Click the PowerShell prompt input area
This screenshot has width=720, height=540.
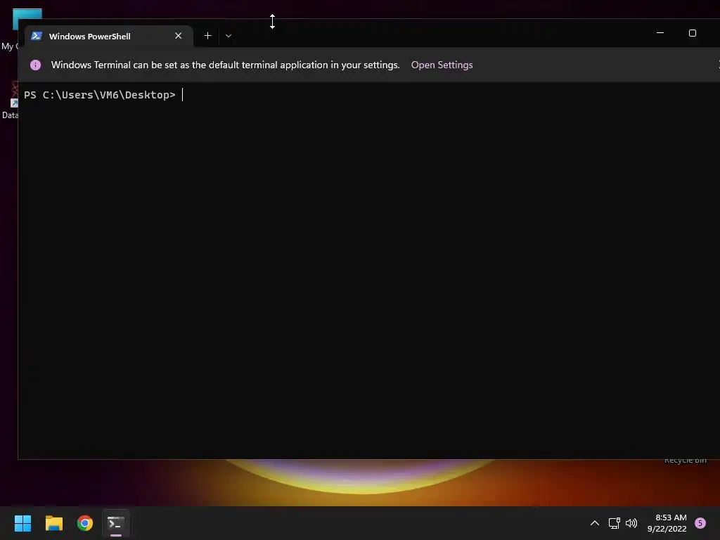pyautogui.click(x=368, y=271)
